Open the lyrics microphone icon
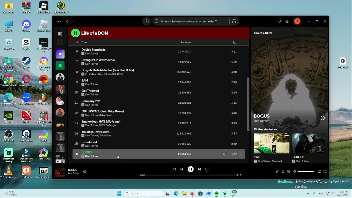The height and width of the screenshot is (198, 352). (x=277, y=172)
